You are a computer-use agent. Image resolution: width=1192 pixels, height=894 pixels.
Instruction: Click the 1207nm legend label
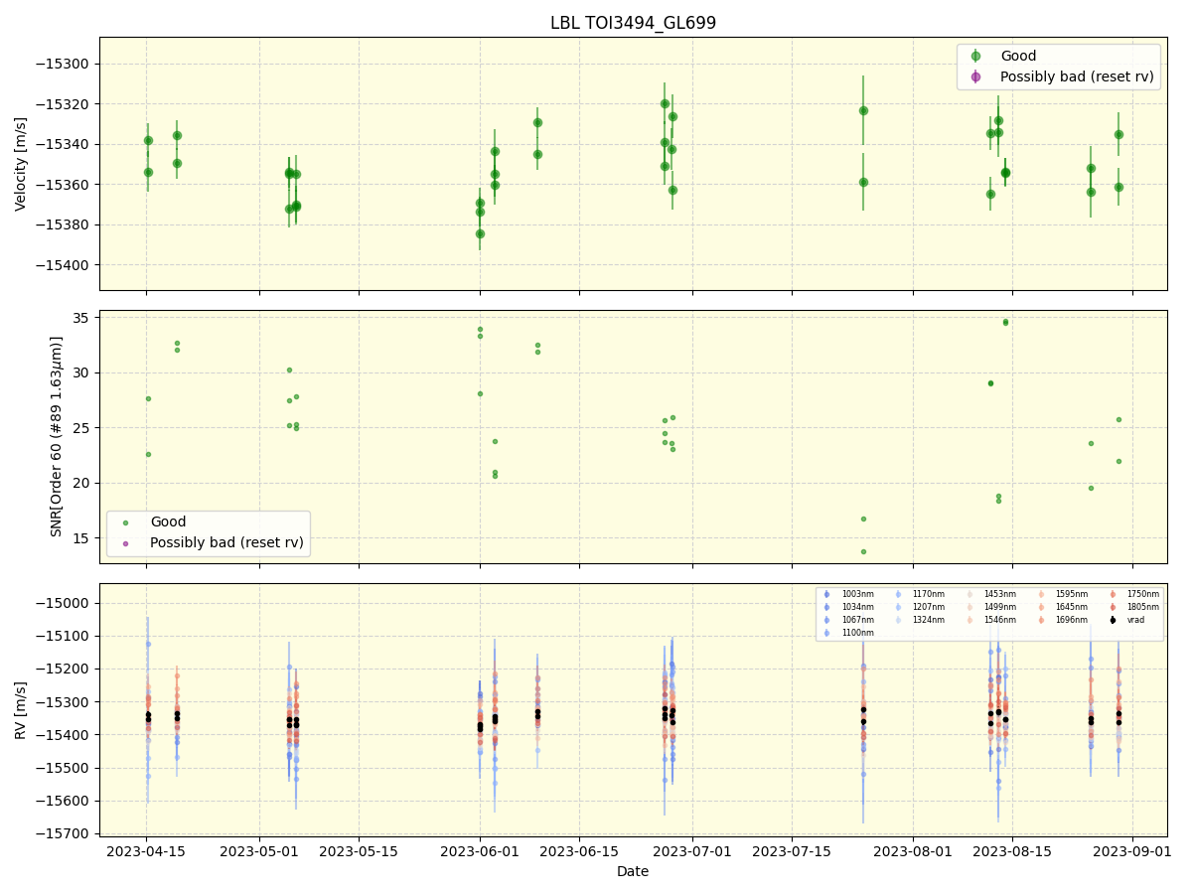pyautogui.click(x=929, y=607)
